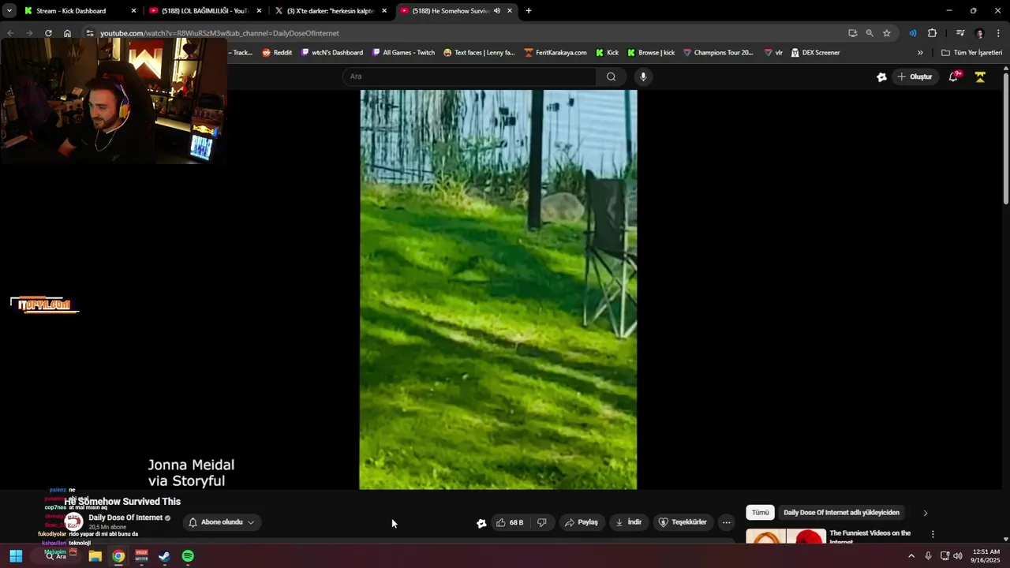Open Steam from the taskbar
Image resolution: width=1010 pixels, height=568 pixels.
pyautogui.click(x=164, y=556)
